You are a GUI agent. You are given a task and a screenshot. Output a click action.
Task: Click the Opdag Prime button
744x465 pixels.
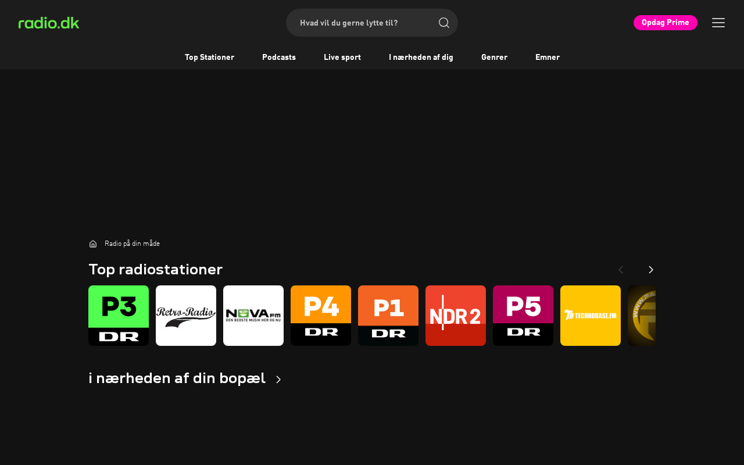666,23
